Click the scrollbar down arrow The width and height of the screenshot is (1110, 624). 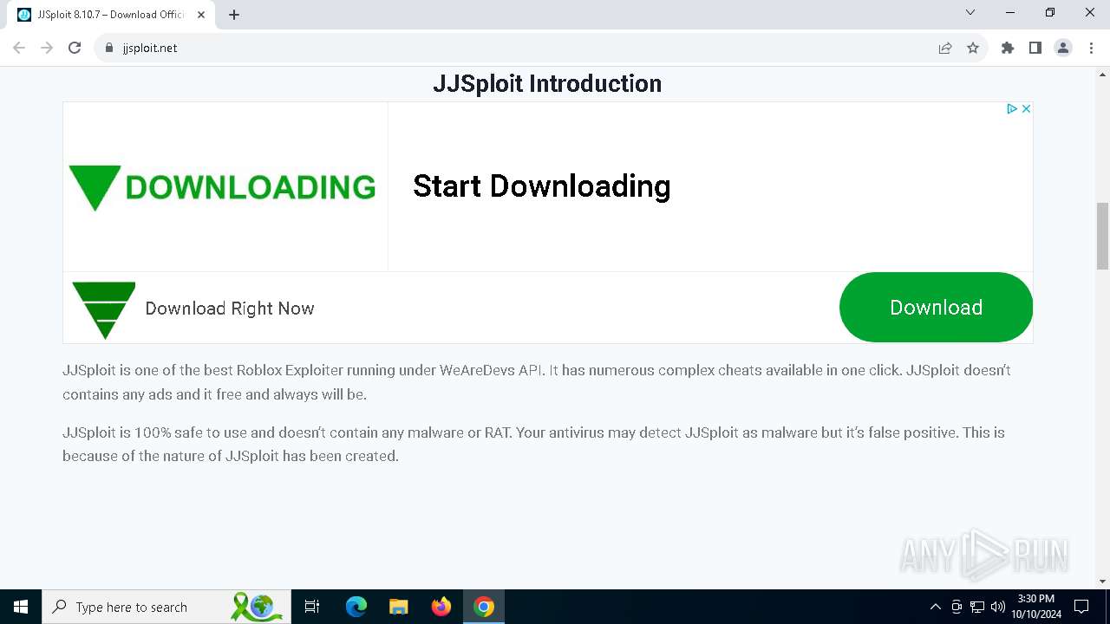click(x=1102, y=581)
